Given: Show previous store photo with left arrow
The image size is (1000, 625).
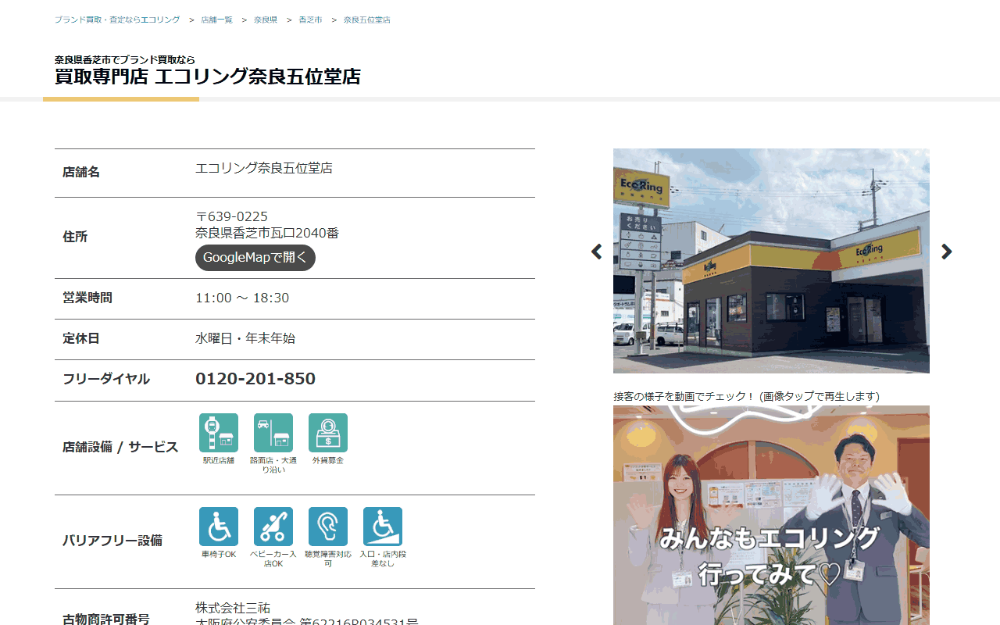Looking at the screenshot, I should [x=597, y=252].
